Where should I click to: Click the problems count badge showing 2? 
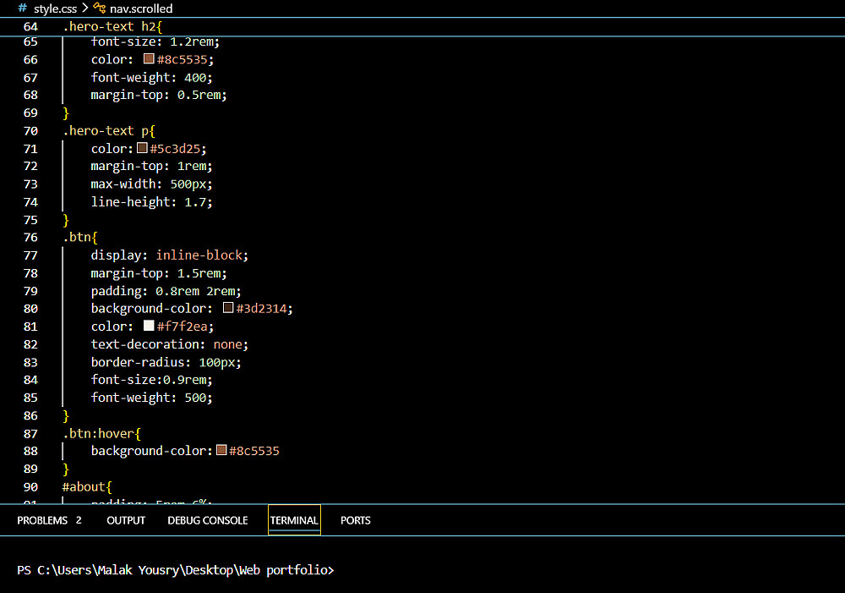(x=79, y=520)
